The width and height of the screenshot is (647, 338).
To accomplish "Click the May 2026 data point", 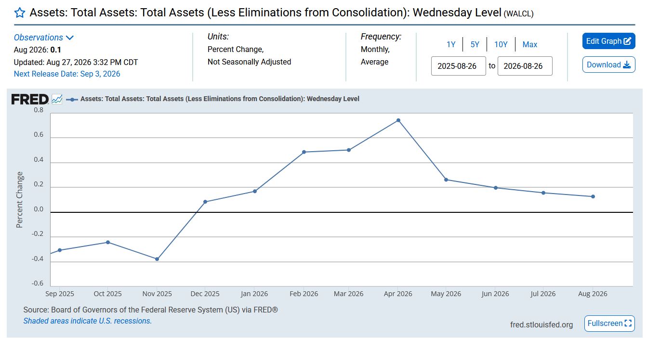I will pyautogui.click(x=446, y=180).
